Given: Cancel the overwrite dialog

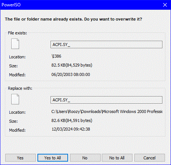Looking at the screenshot, I should 150,158.
